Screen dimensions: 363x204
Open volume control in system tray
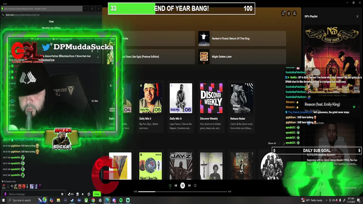pos(333,200)
